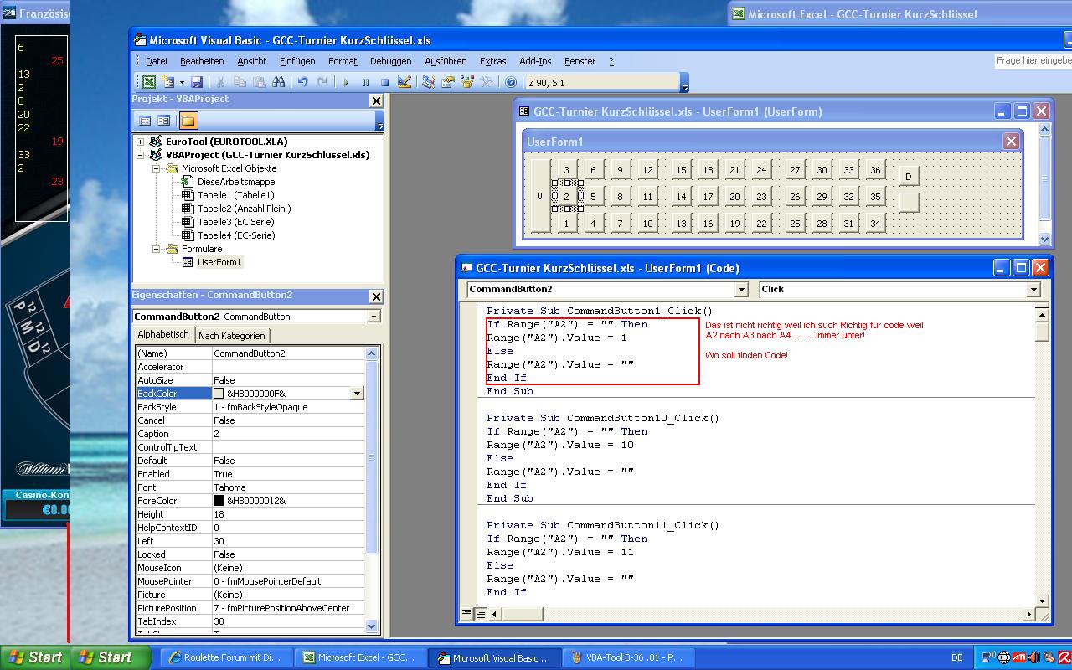This screenshot has height=670, width=1072.
Task: Open Object Browser icon
Action: coord(466,82)
